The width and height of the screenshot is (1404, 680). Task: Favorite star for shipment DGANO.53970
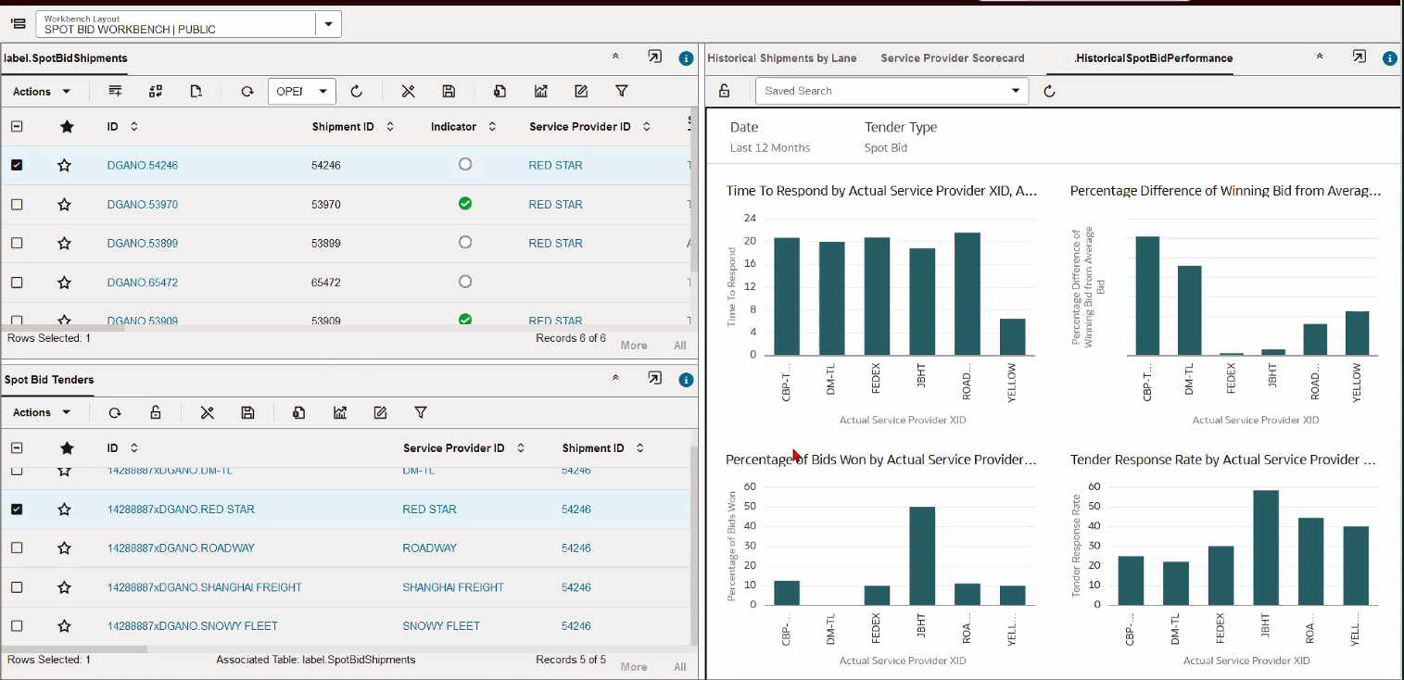click(64, 205)
